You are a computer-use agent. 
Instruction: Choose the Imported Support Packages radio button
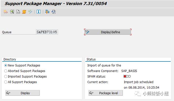coord(6,76)
